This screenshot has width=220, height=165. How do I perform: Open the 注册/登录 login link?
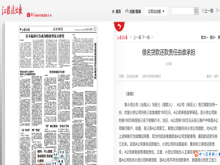135,12
